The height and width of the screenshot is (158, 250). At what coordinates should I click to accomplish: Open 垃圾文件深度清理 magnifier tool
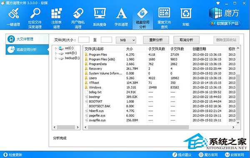35,18
